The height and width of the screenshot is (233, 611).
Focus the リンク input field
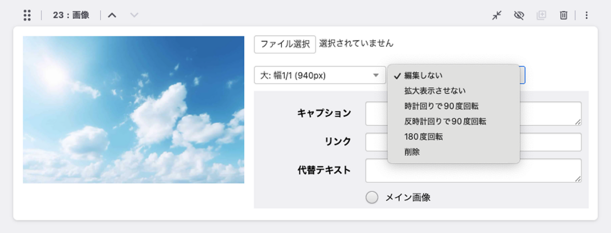click(x=474, y=142)
